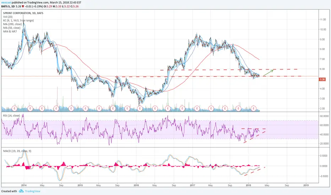Click the 2018 label on the time axis
Screen dimensions: 331x195
pyautogui.click(x=249, y=185)
